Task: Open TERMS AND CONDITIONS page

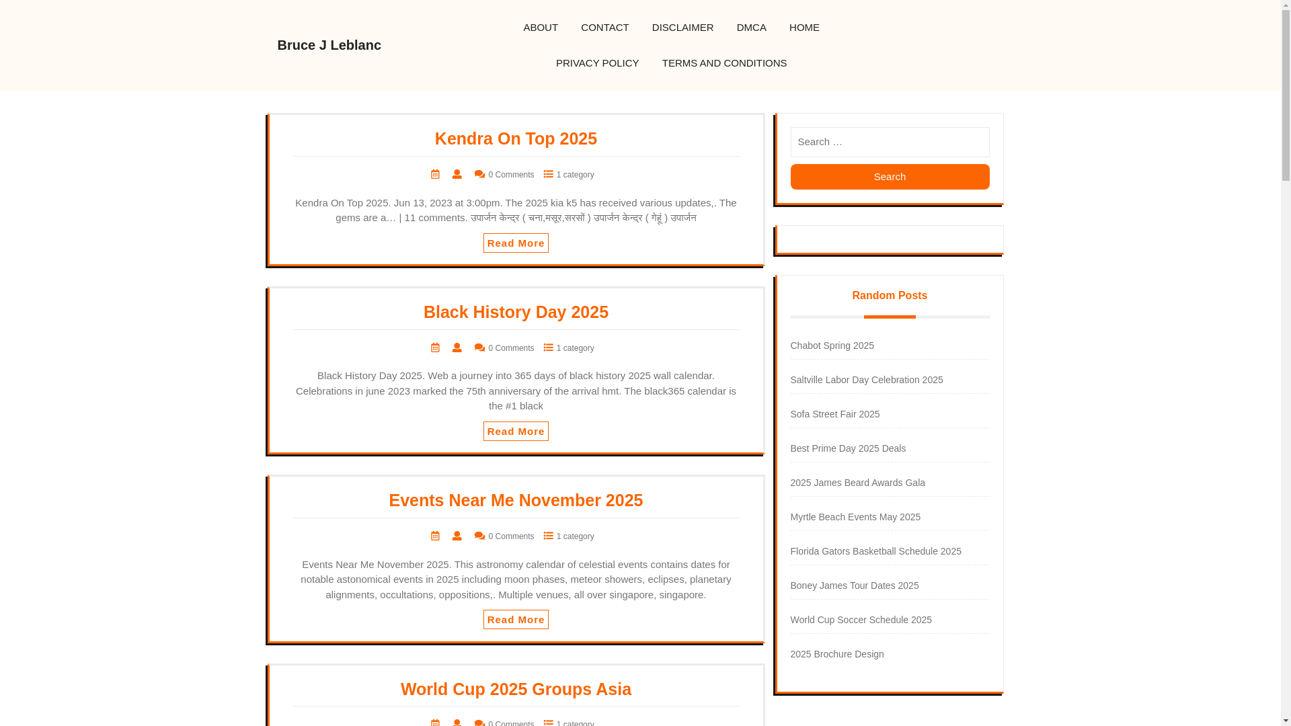Action: tap(724, 63)
